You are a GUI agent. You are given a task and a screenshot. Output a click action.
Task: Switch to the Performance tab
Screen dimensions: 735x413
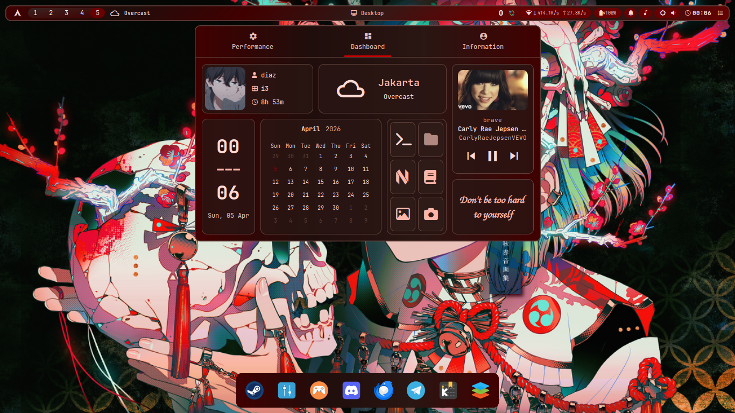click(x=253, y=41)
